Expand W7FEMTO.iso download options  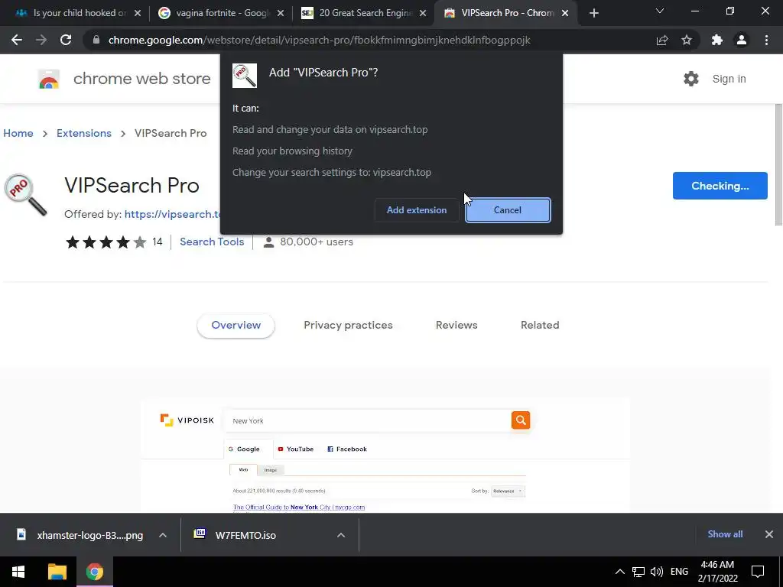click(x=341, y=535)
